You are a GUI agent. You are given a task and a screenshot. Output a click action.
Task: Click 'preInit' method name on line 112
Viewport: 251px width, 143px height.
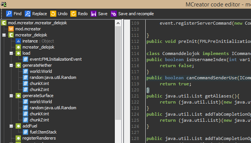(187, 41)
